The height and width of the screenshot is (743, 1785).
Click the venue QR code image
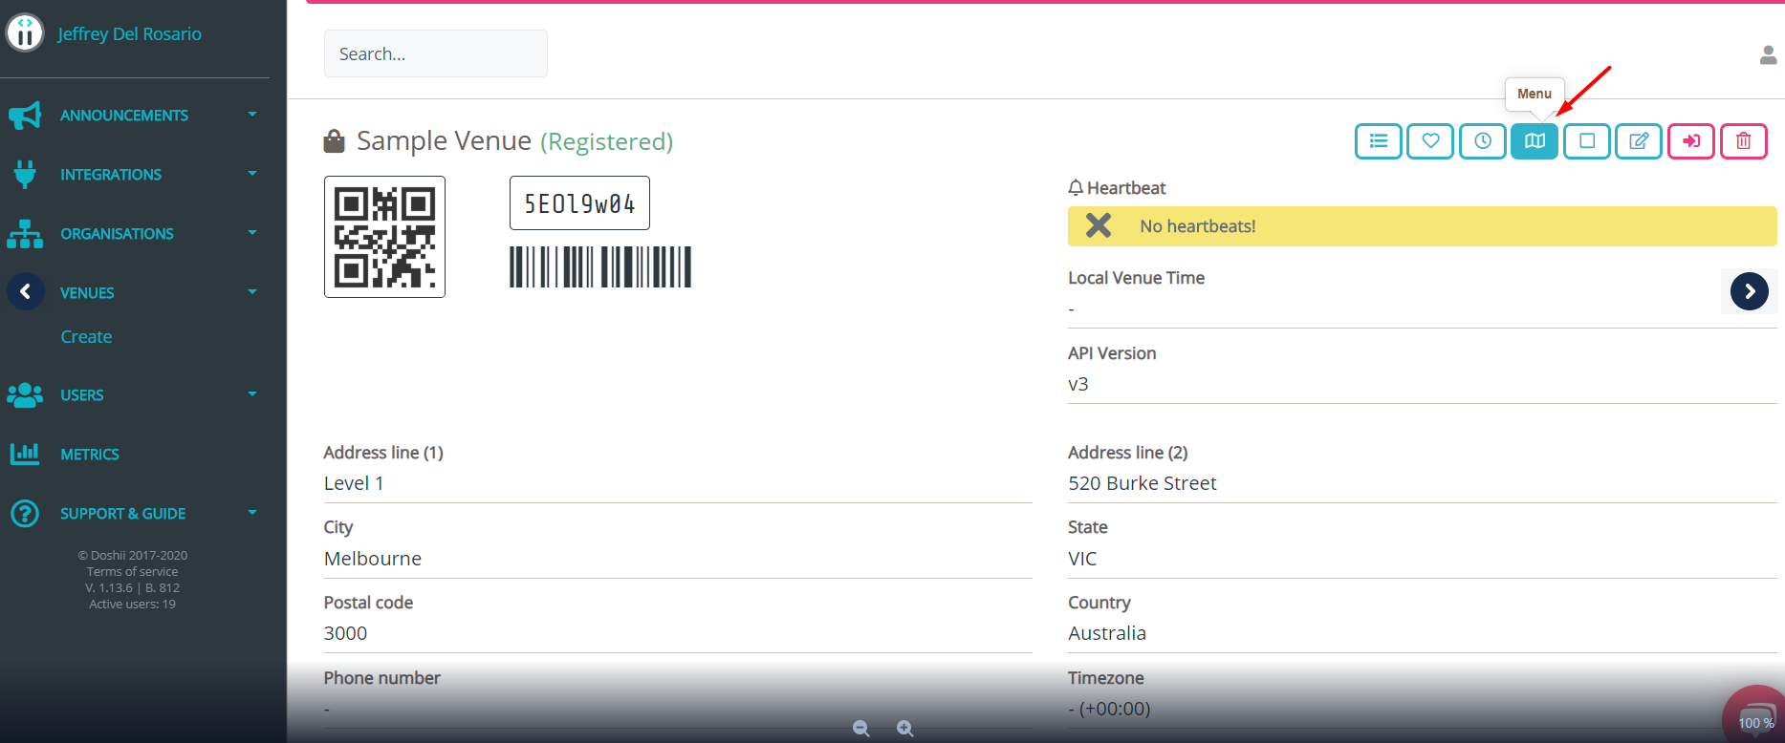click(x=384, y=237)
